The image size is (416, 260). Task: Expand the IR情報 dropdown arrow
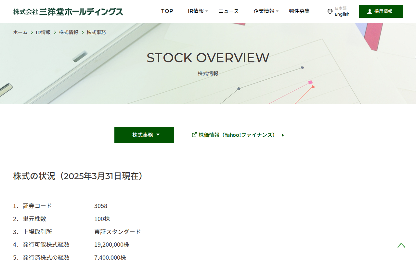click(207, 12)
